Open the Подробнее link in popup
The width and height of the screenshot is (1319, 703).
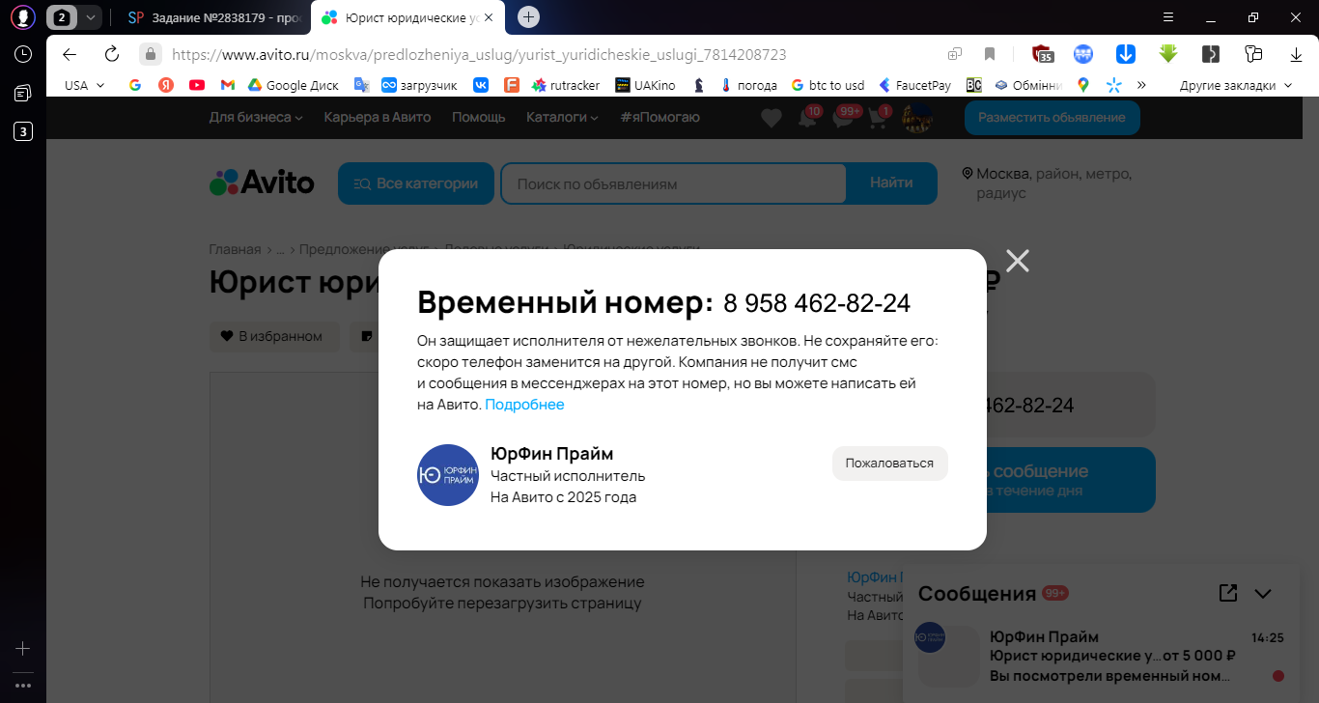[524, 405]
